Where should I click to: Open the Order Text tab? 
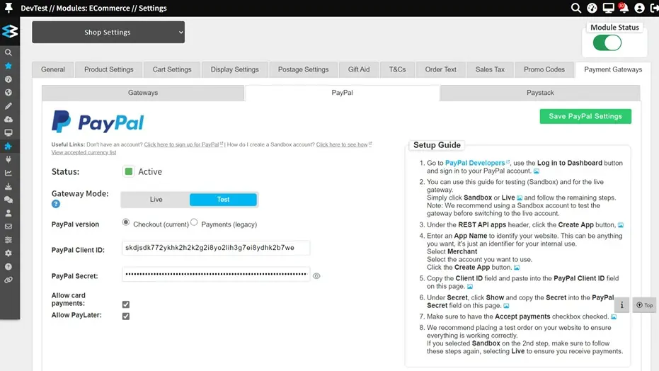pyautogui.click(x=440, y=70)
